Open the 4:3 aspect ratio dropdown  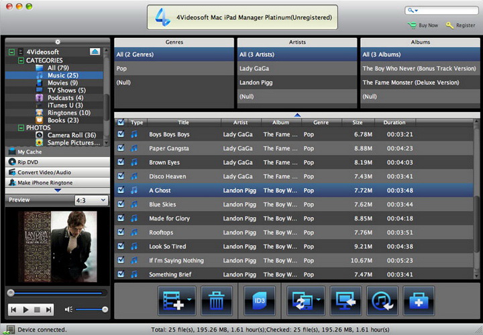[91, 200]
